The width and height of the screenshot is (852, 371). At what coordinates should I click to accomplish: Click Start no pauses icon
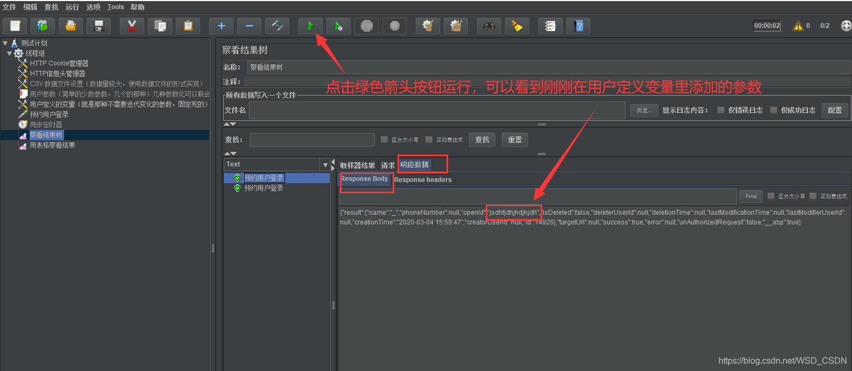coord(339,26)
